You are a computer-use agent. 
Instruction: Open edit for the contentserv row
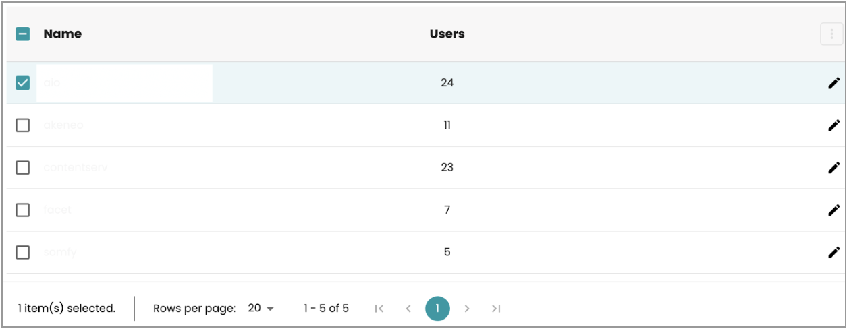click(834, 168)
